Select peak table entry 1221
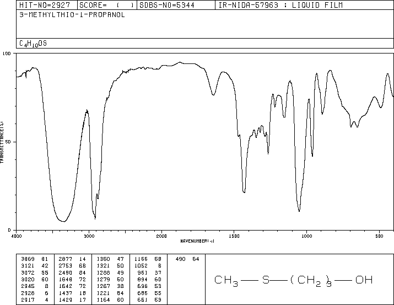Image resolution: width=394 pixels, height=305 pixels. (103, 293)
